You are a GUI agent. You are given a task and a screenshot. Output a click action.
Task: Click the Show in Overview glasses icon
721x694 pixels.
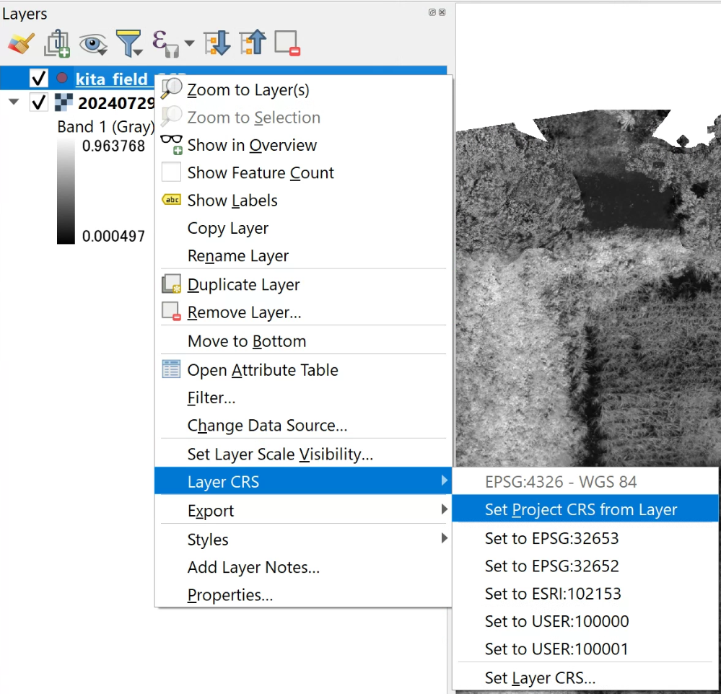pyautogui.click(x=172, y=144)
